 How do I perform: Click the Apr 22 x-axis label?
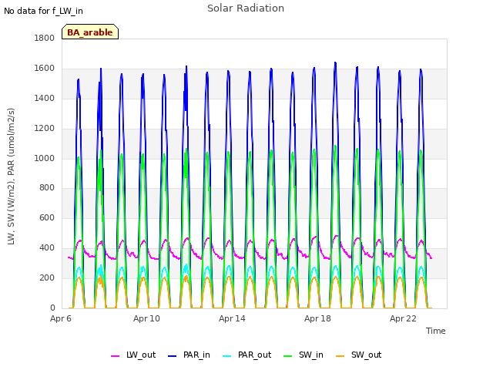tap(403, 318)
